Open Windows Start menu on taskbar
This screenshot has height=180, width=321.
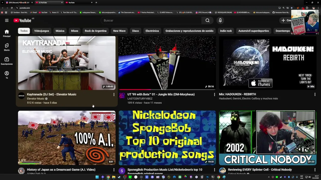pos(97,177)
